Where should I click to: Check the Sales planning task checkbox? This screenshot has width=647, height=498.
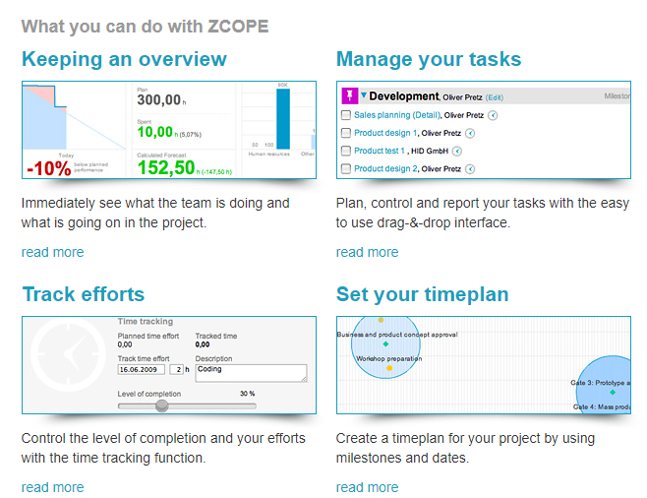point(345,115)
